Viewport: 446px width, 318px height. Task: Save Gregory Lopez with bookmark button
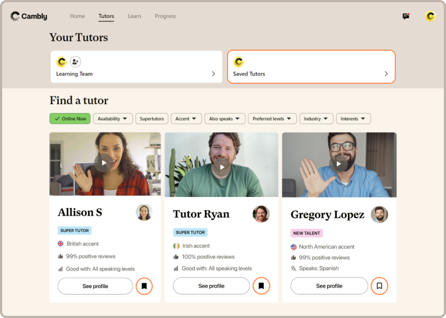tap(379, 286)
